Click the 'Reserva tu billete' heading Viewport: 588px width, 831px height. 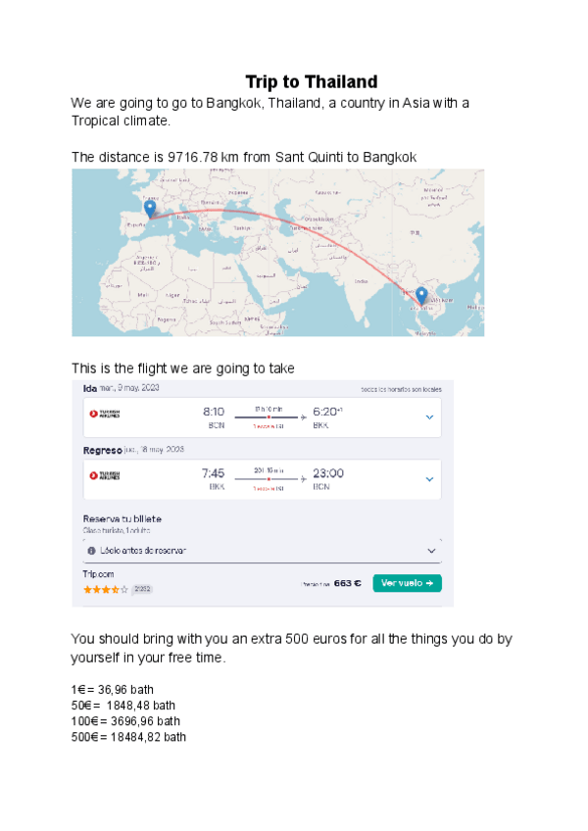click(x=122, y=517)
